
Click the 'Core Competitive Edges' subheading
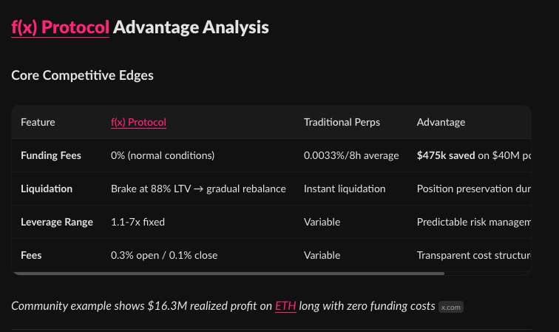(82, 75)
